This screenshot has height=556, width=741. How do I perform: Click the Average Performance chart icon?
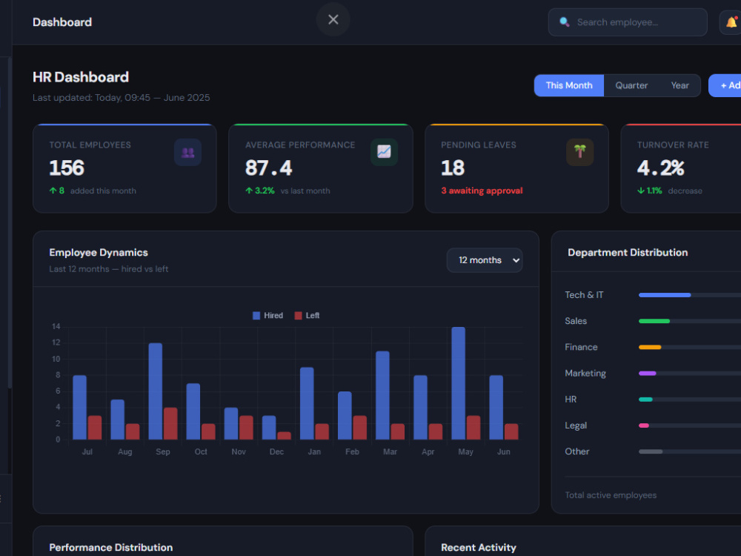click(384, 152)
